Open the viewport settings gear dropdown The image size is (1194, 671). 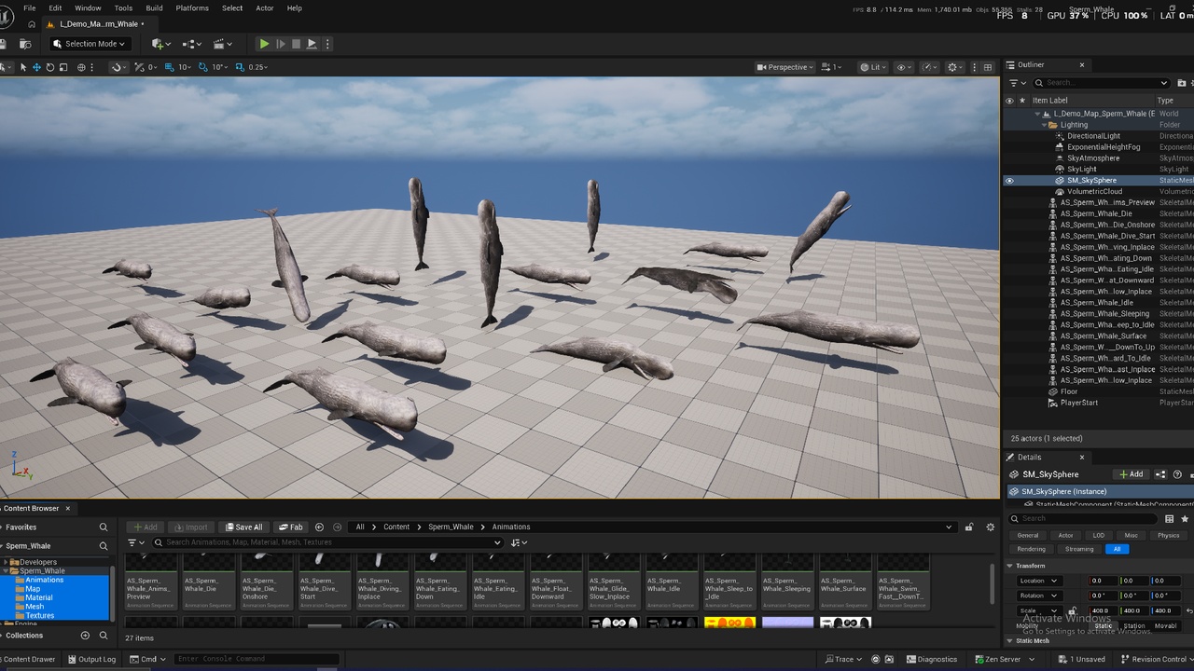(954, 67)
